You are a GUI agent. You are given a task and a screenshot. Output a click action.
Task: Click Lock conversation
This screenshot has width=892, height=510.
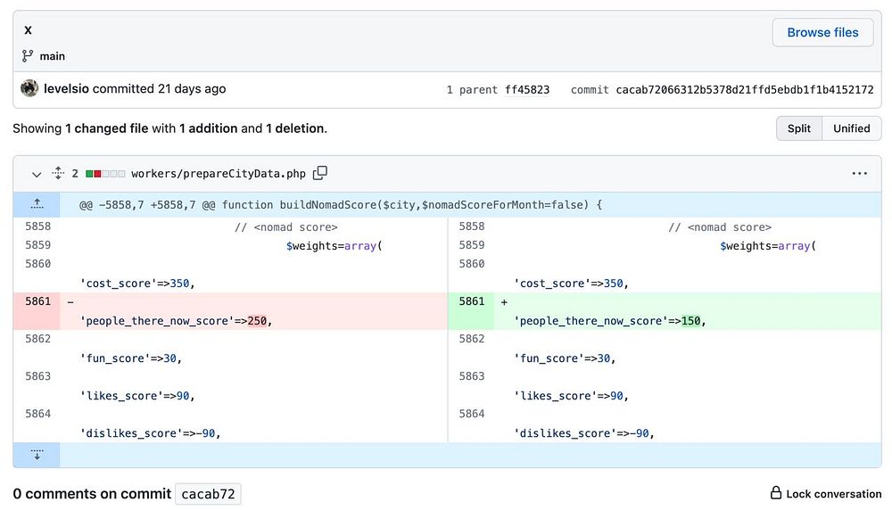(x=833, y=494)
